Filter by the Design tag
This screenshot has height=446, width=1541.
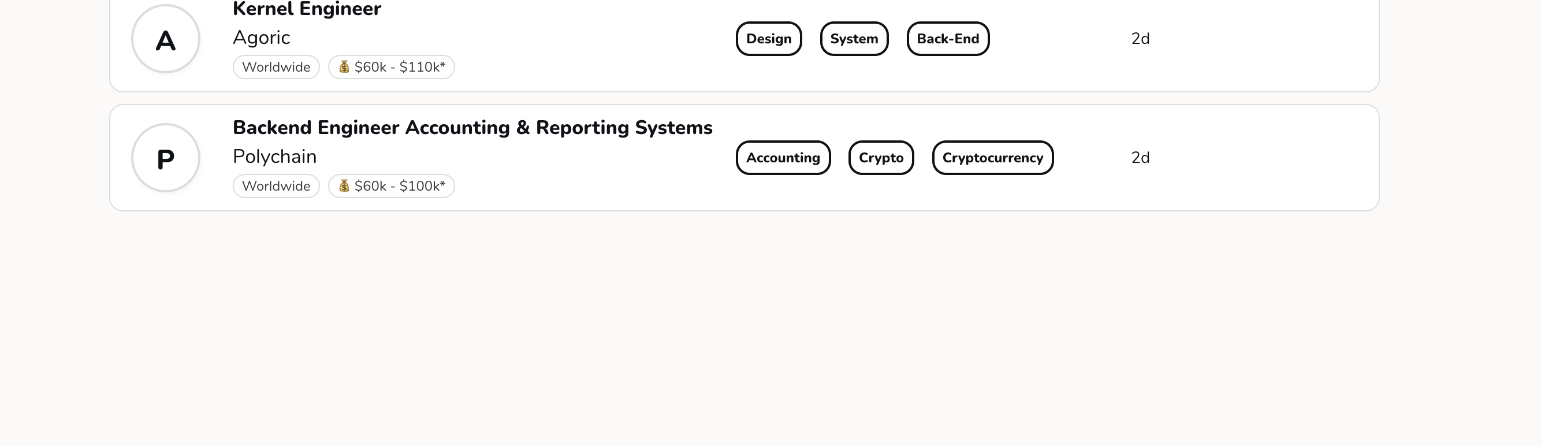(x=769, y=39)
